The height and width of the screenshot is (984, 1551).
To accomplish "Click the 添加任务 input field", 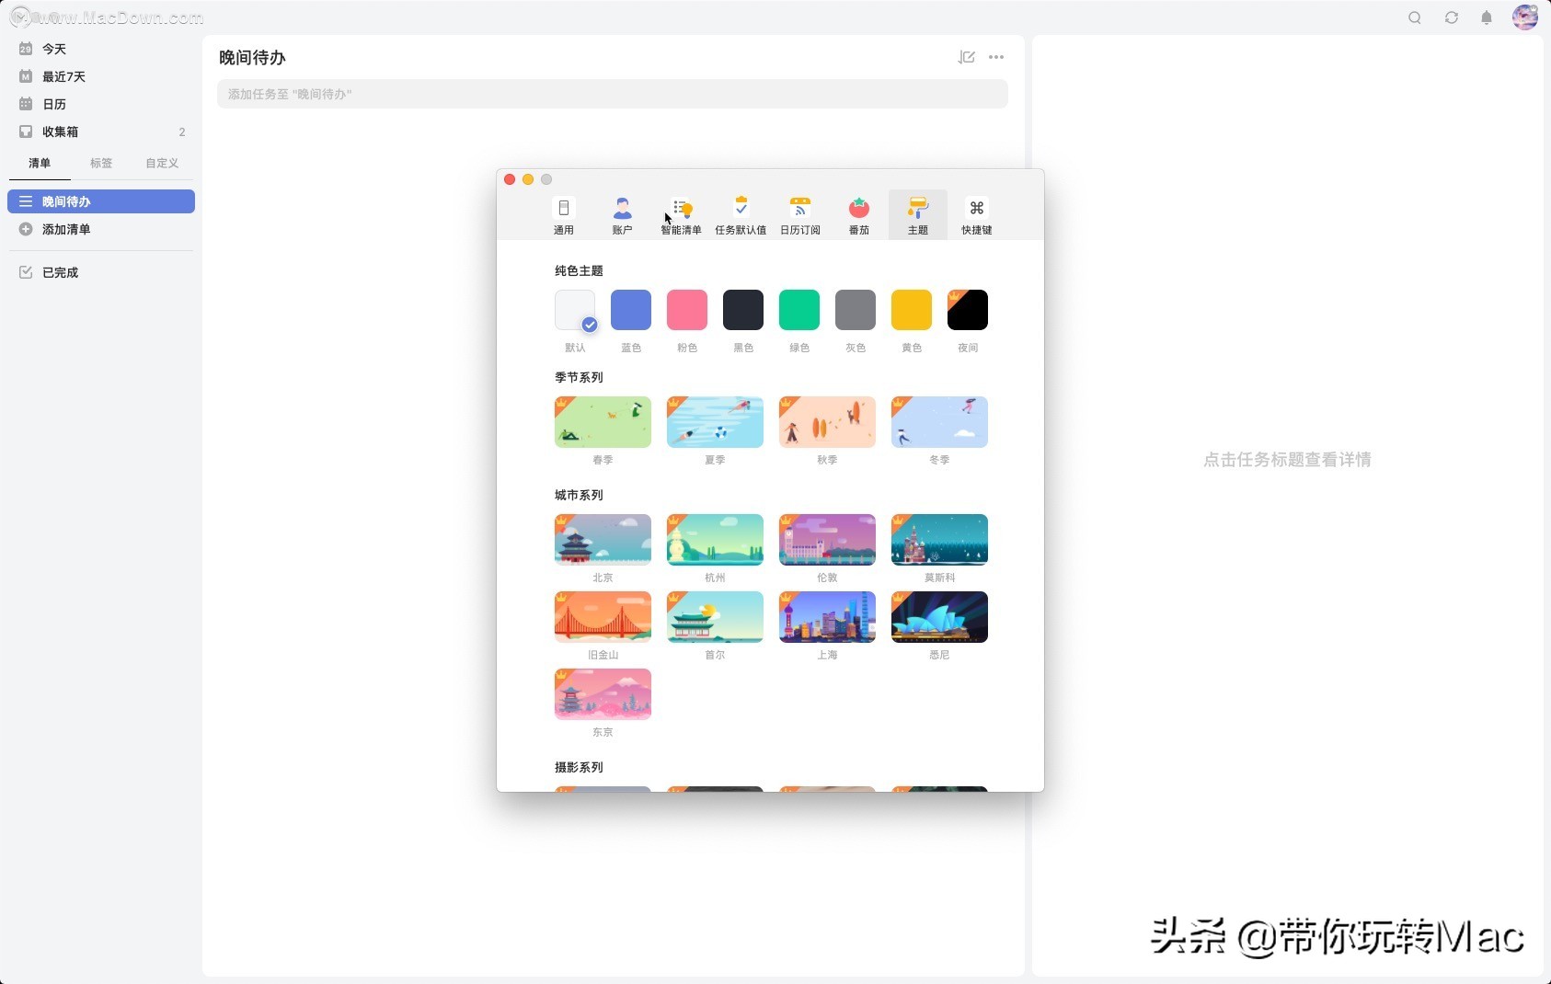I will tap(612, 93).
